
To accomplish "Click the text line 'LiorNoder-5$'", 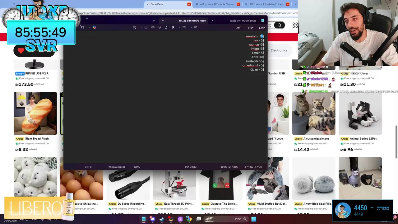I will point(255,61).
